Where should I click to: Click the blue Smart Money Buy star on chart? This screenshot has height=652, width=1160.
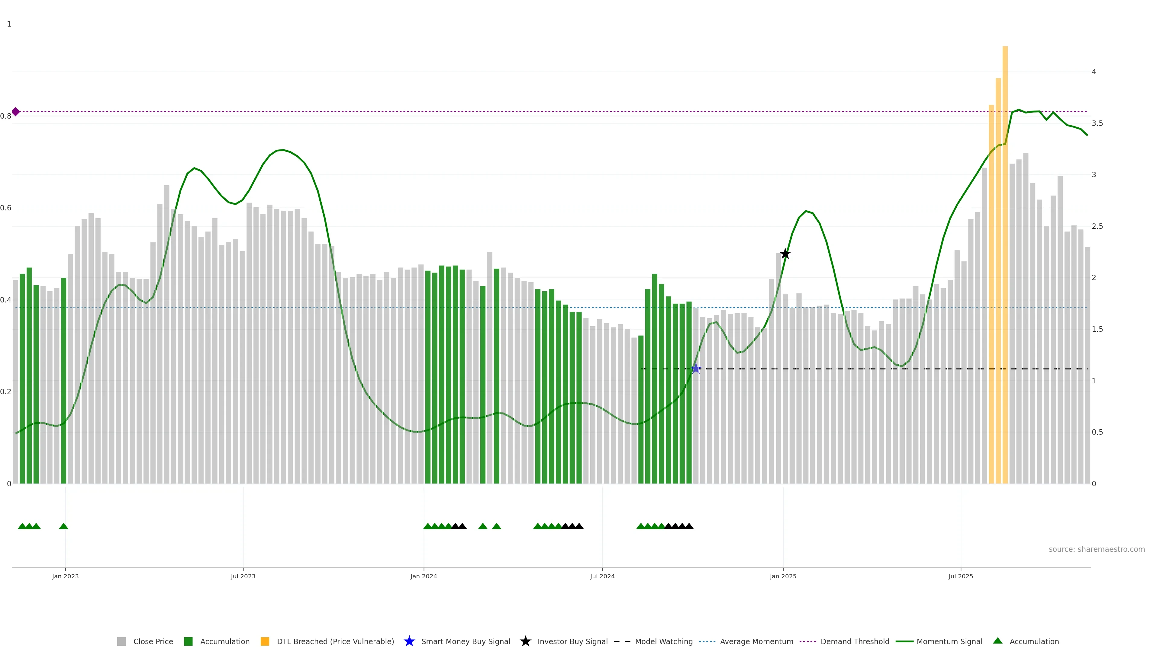click(x=696, y=369)
